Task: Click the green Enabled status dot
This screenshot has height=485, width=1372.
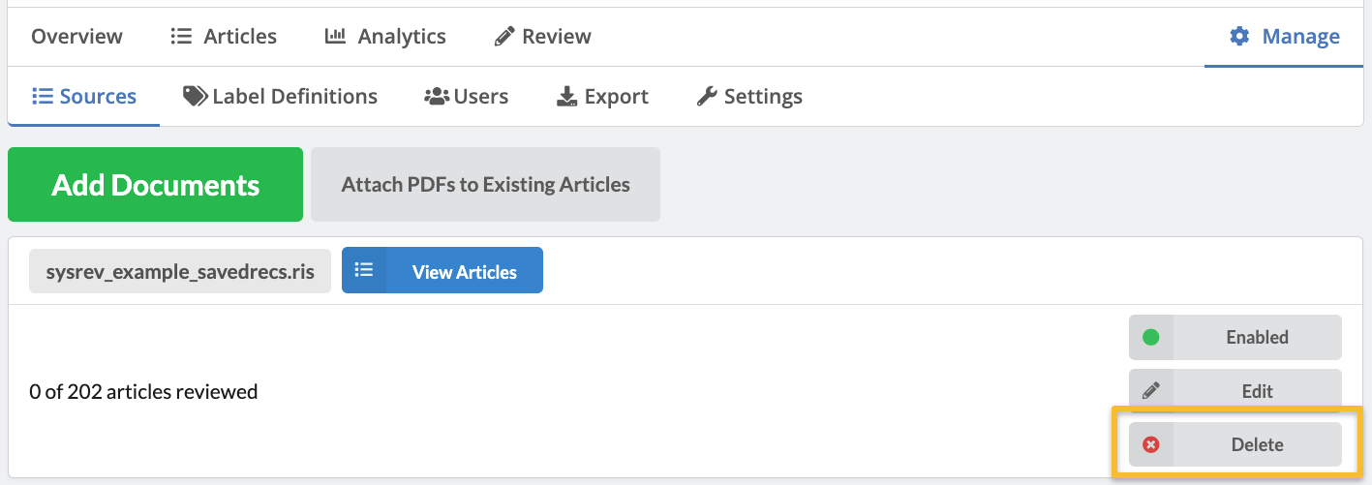Action: pos(1151,338)
